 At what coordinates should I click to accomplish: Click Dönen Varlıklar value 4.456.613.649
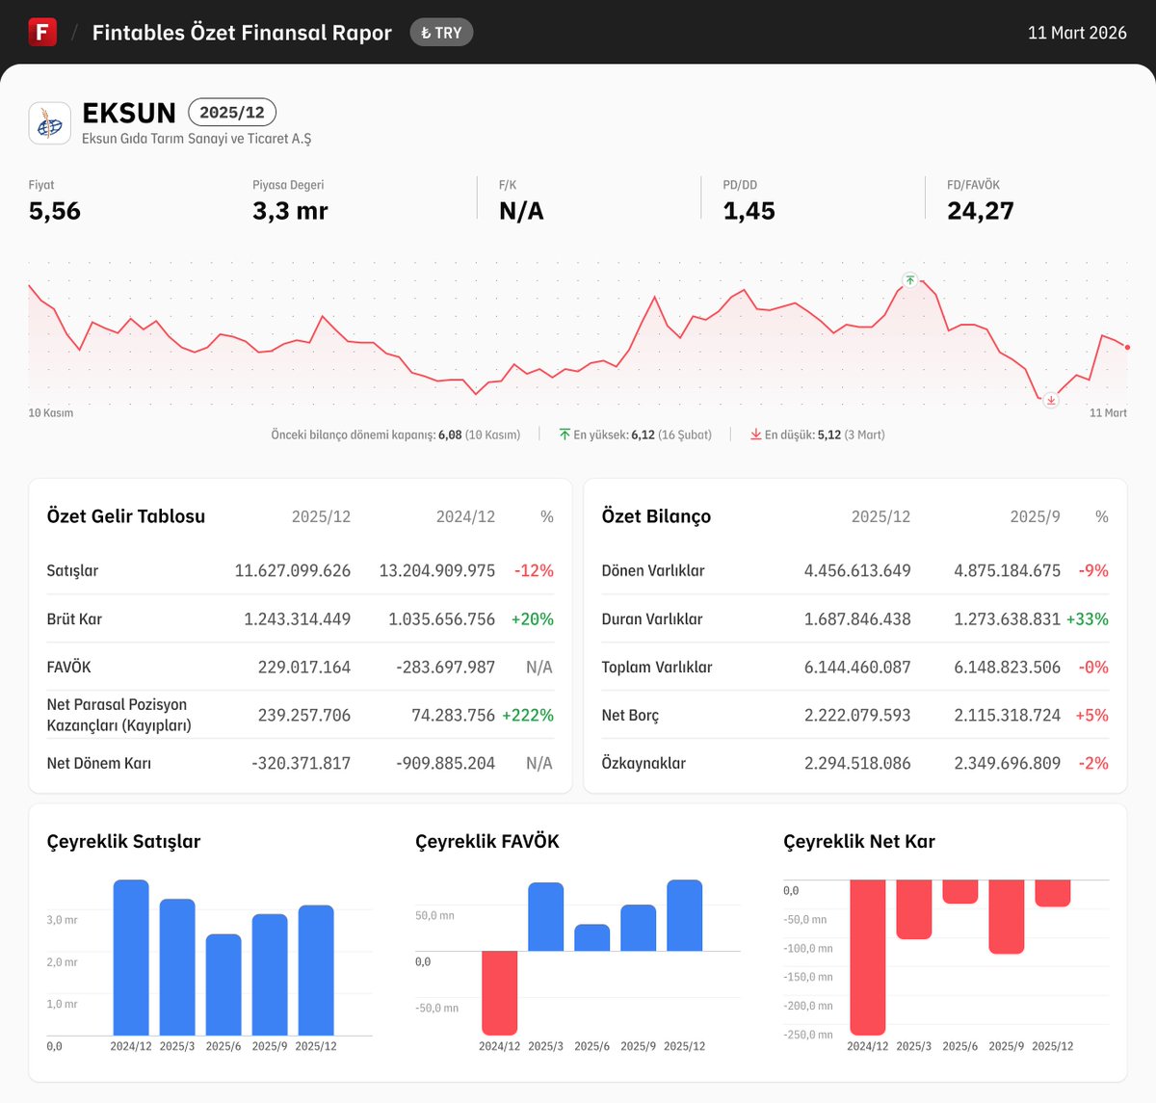tap(857, 570)
